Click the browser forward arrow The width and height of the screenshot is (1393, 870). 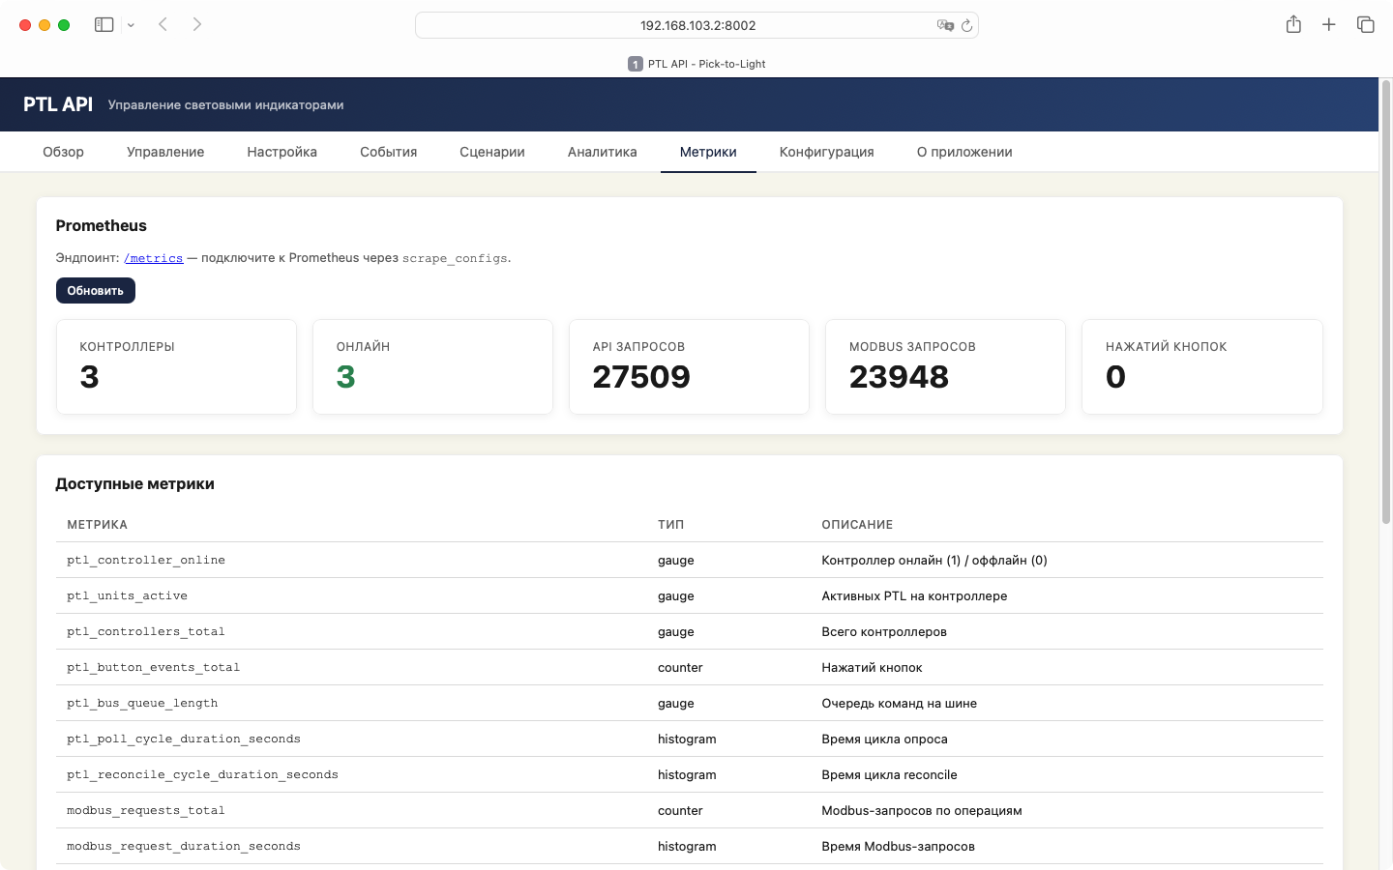[197, 25]
